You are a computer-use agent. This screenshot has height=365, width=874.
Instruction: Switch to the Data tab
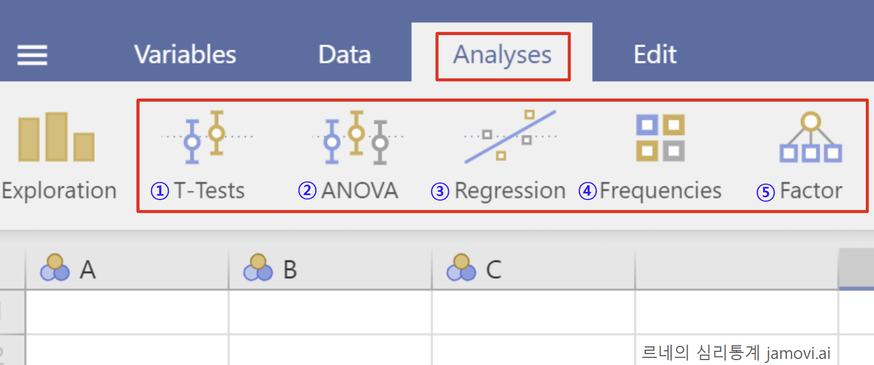click(345, 55)
